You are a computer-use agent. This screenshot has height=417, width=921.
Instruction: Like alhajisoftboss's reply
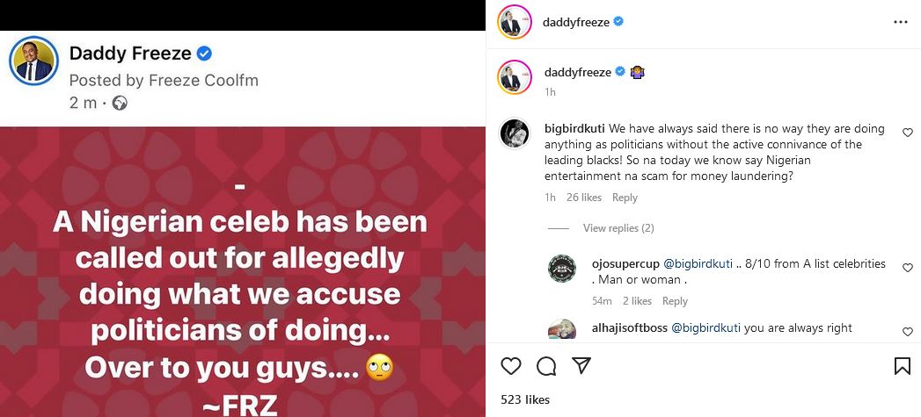coord(908,332)
